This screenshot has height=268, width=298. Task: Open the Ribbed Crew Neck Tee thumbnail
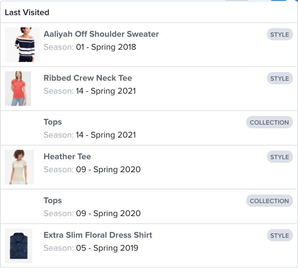[x=18, y=89]
